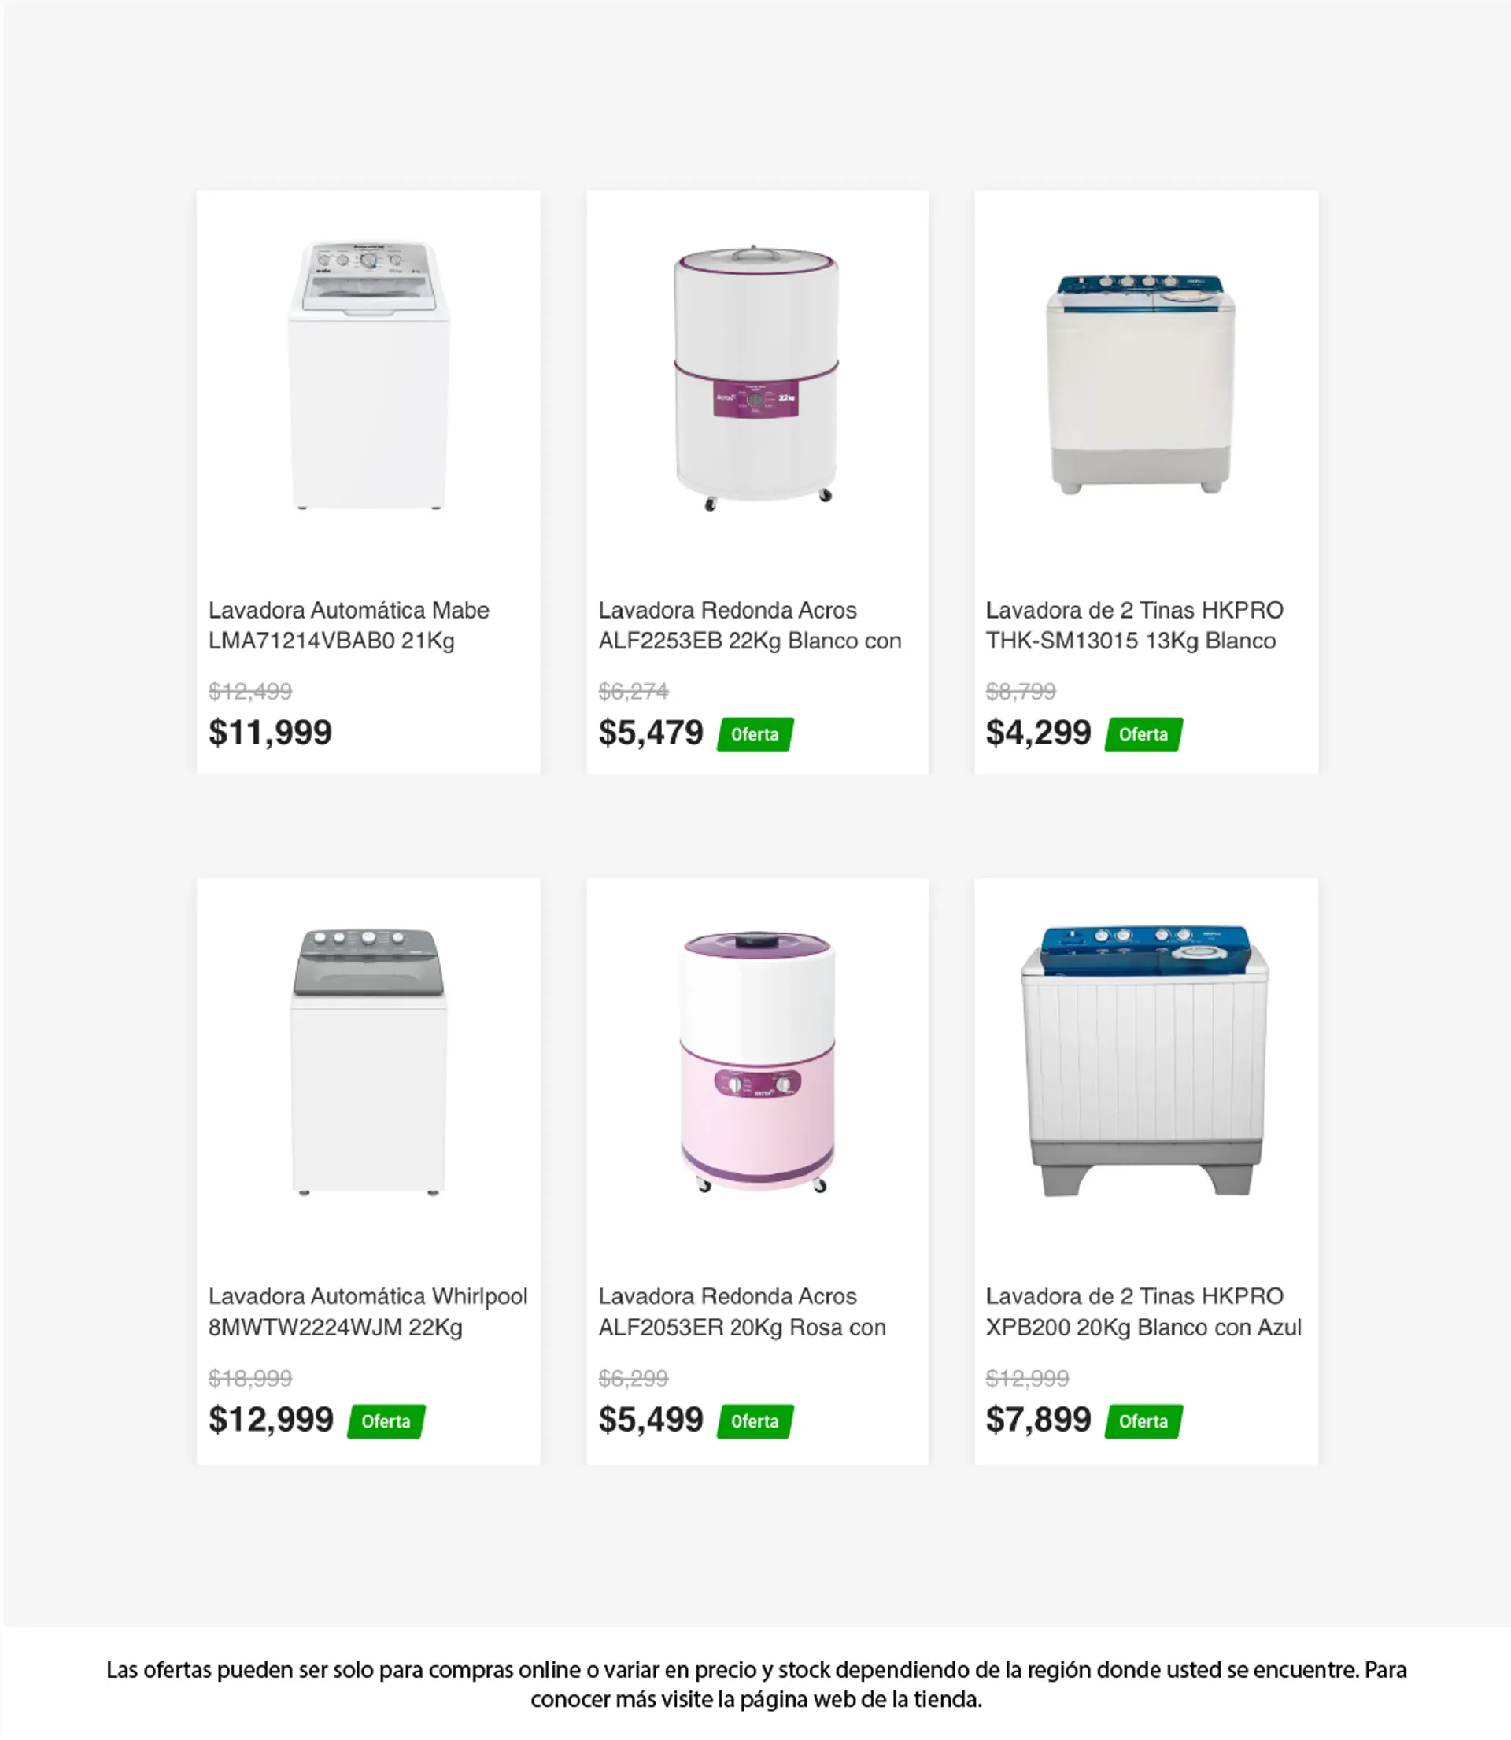
Task: Click the HKPRO XPB200 20Kg title
Action: [x=1143, y=1312]
